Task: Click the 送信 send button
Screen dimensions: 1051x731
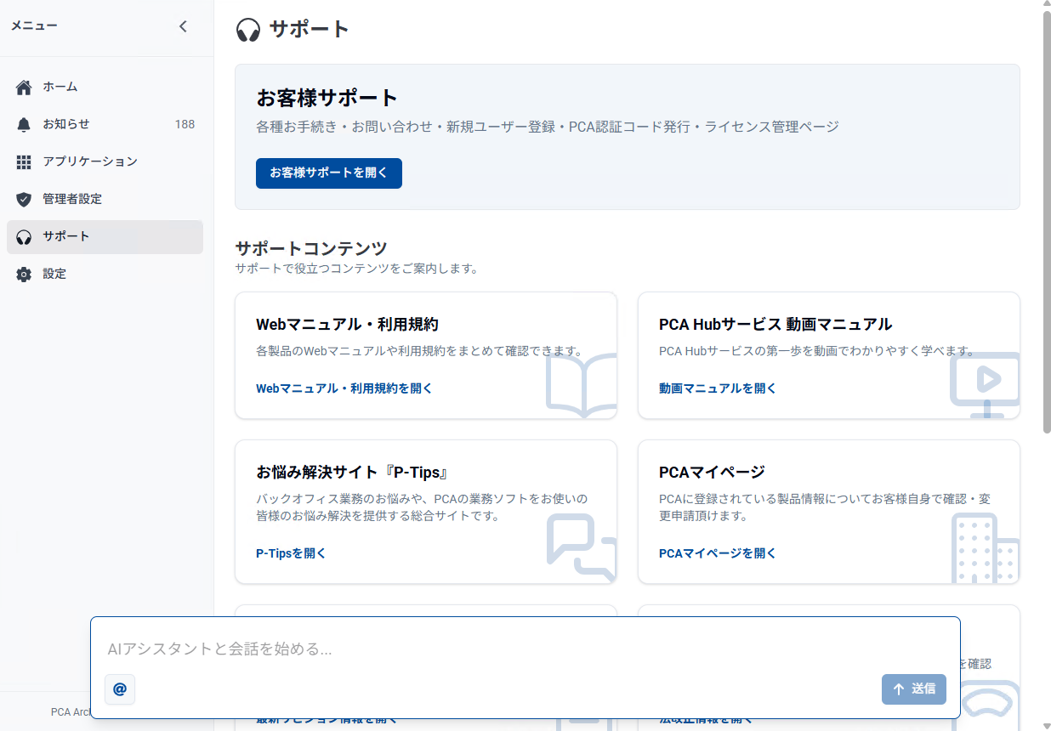Action: [x=913, y=689]
